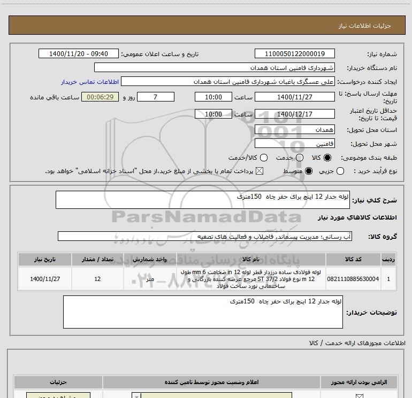Select the خدمت radio button
The width and height of the screenshot is (412, 398).
(300, 158)
